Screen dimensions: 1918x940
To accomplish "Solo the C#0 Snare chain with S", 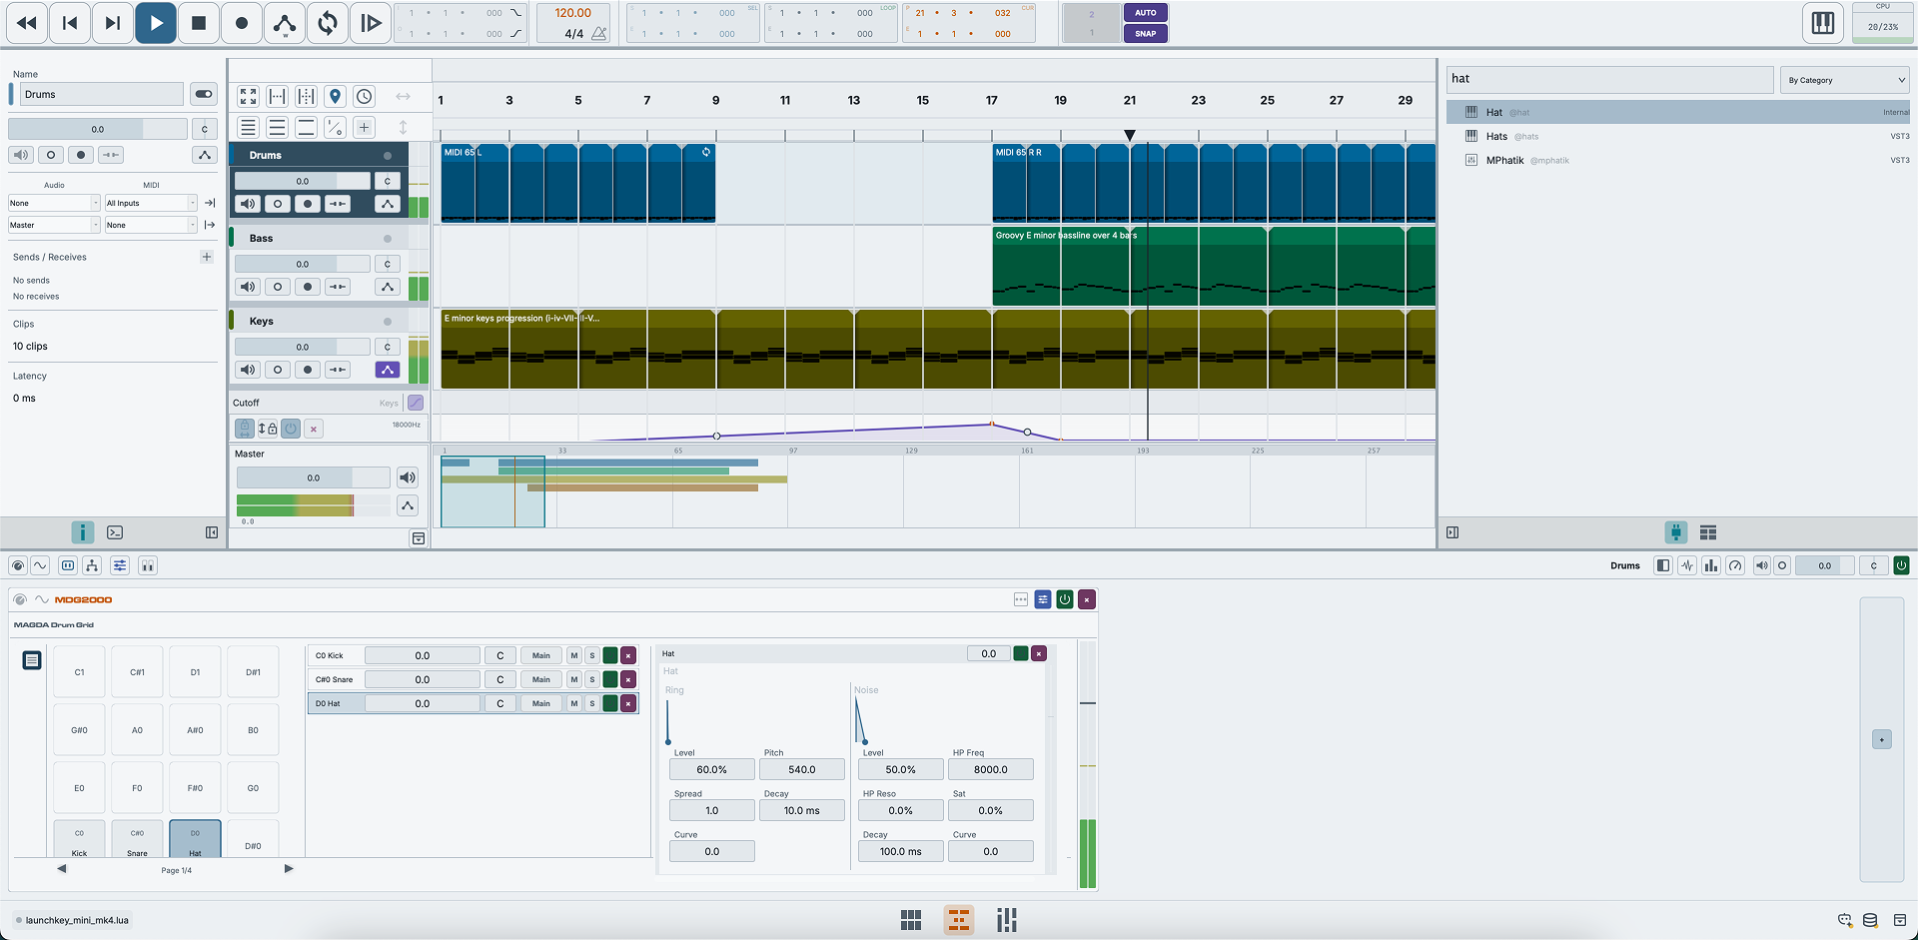I will [x=592, y=679].
